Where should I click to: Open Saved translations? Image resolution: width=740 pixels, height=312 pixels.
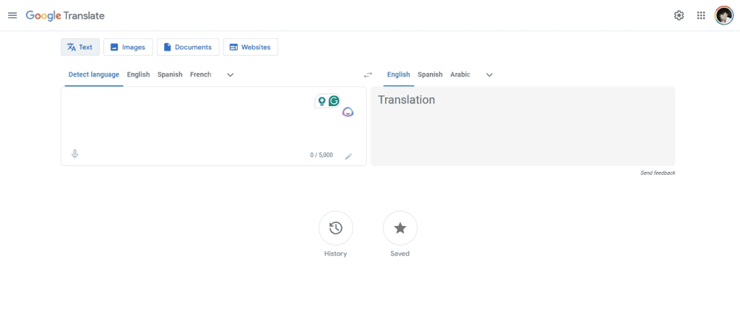point(400,228)
